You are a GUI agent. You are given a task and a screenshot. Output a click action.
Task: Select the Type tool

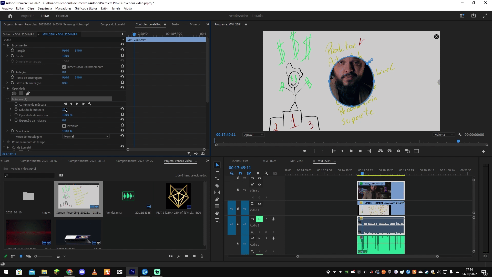tap(217, 220)
